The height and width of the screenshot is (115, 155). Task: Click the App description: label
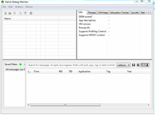pos(87,20)
